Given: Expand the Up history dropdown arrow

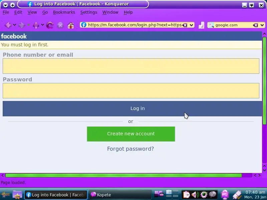Looking at the screenshot, I should click(43, 25).
